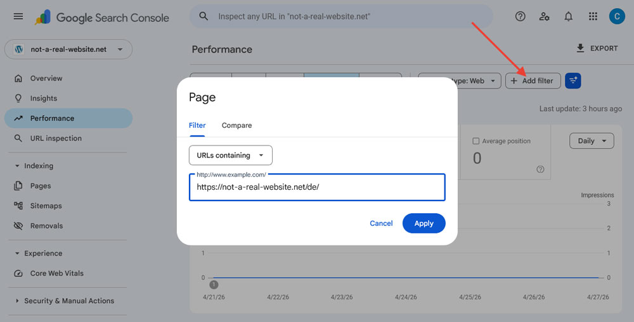Screen dimensions: 634x322
Task: Click the export download arrow icon
Action: click(580, 48)
